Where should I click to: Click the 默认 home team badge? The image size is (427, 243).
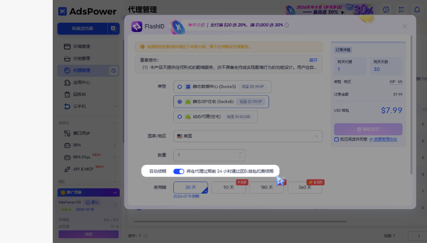click(x=93, y=202)
